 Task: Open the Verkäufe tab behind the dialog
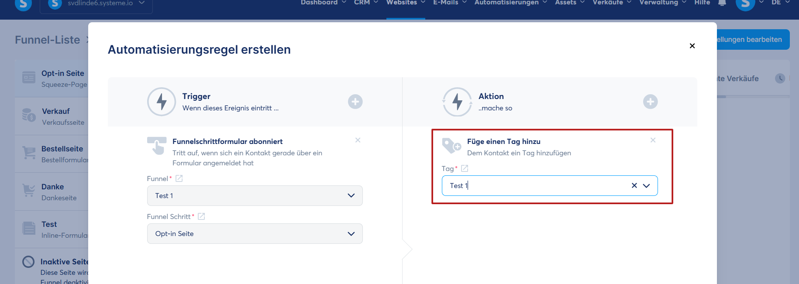[738, 79]
